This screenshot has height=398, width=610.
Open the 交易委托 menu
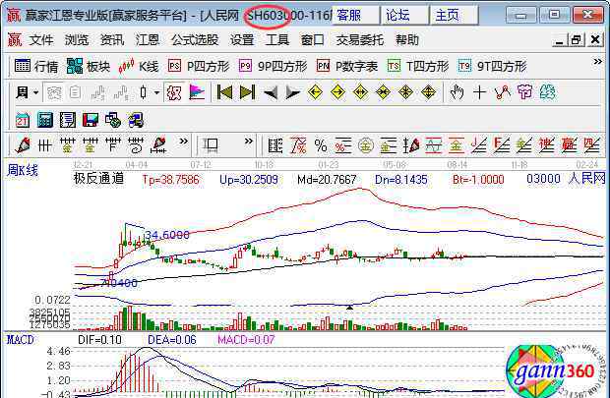point(360,39)
